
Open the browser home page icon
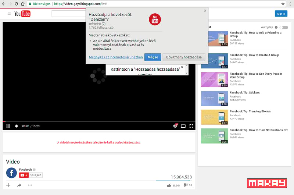pyautogui.click(x=23, y=4)
